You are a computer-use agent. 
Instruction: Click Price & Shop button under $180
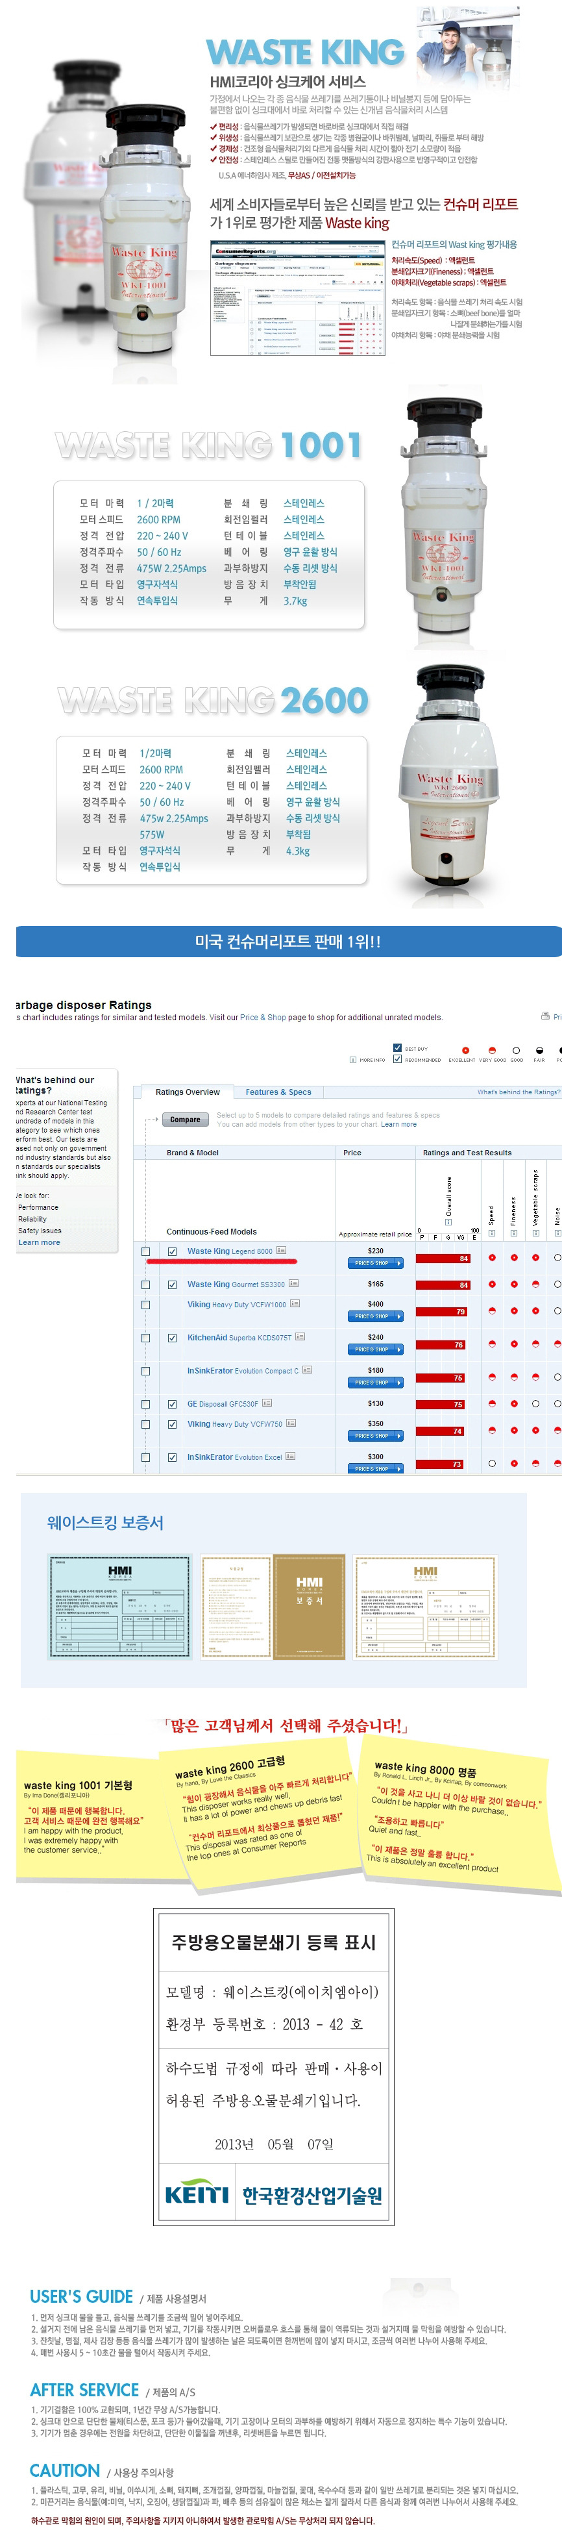375,1382
